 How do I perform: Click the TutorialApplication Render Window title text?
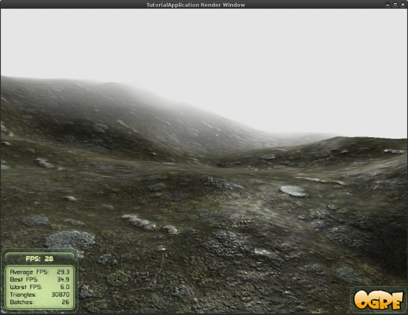(196, 5)
